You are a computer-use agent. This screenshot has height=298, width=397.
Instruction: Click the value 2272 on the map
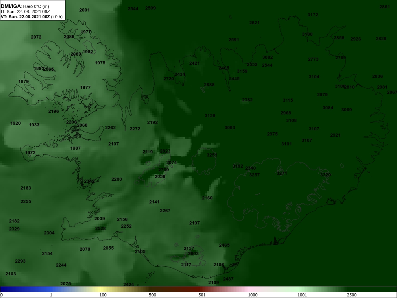point(135,129)
